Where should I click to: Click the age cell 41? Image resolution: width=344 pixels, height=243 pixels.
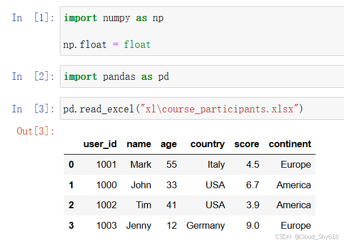[x=171, y=205]
